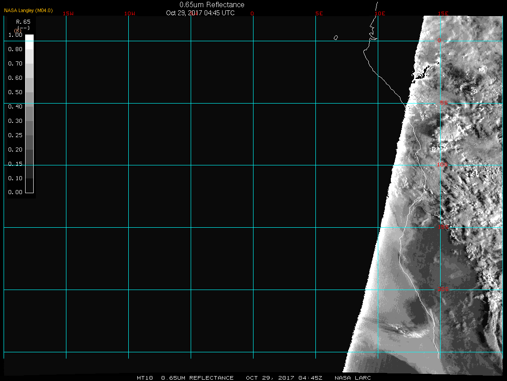Click the 0.65um Reflectance title
This screenshot has width=507, height=381.
pyautogui.click(x=212, y=4)
